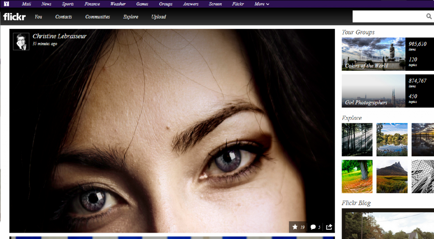Click the search magnifier icon

point(428,17)
